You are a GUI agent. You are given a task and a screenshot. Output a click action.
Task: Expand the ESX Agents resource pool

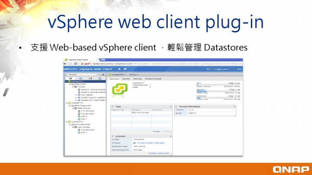click(76, 95)
